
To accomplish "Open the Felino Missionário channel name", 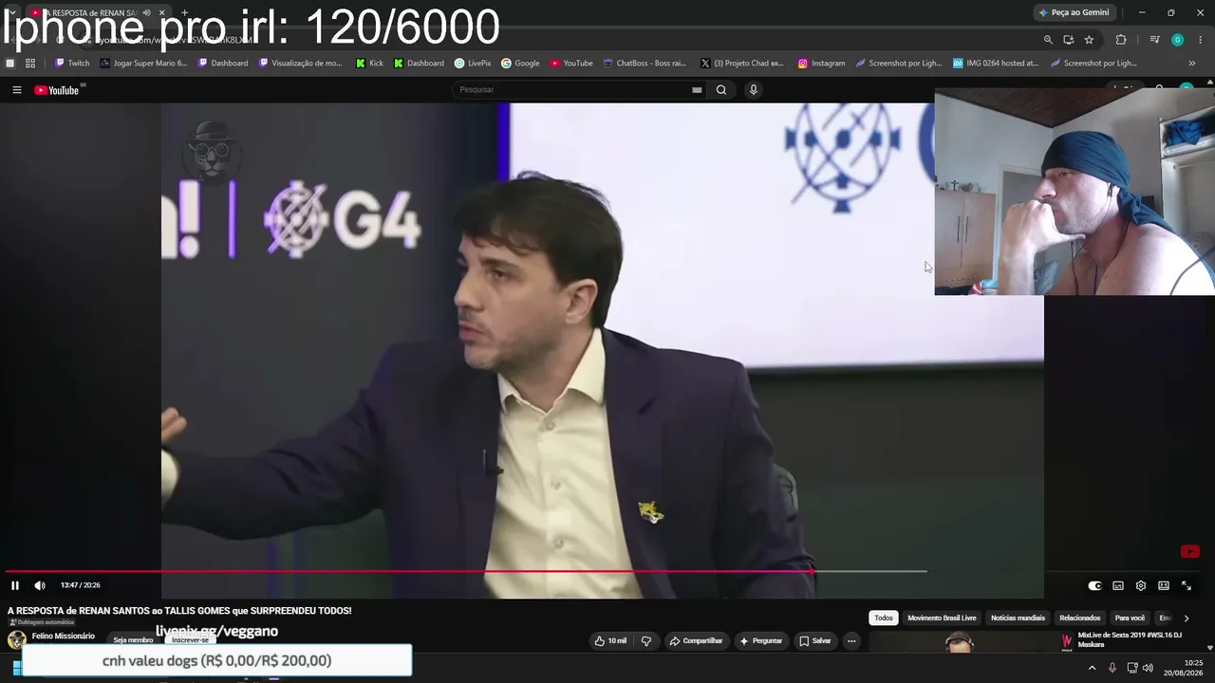I will click(64, 637).
